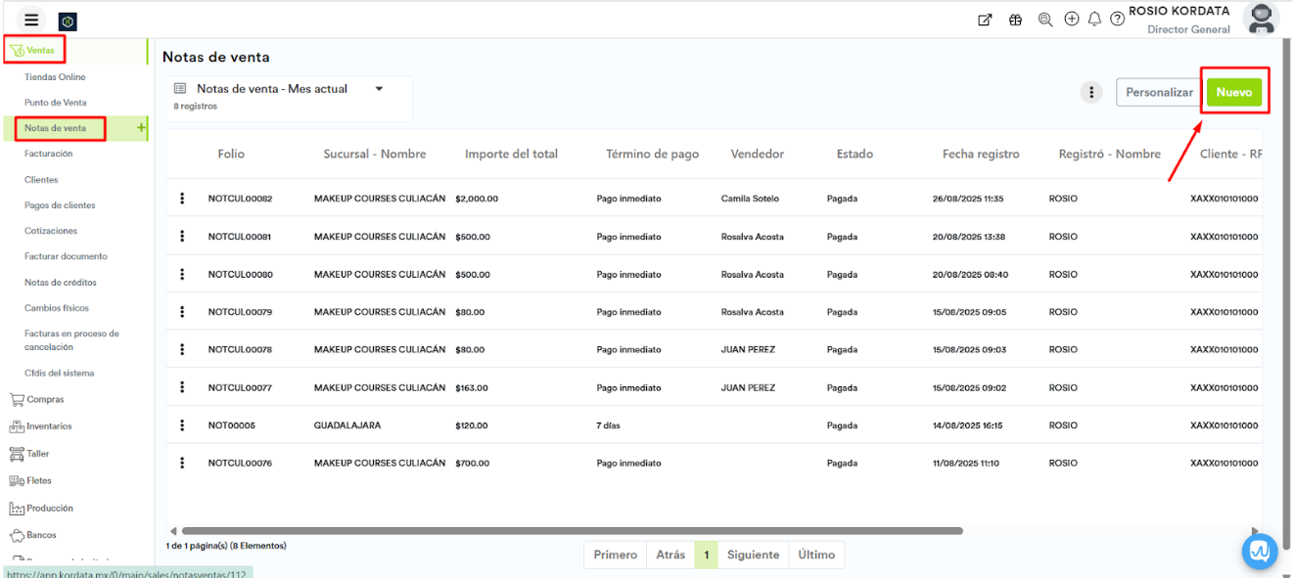Image resolution: width=1293 pixels, height=578 pixels.
Task: Click the Personalizar button
Action: [1159, 92]
